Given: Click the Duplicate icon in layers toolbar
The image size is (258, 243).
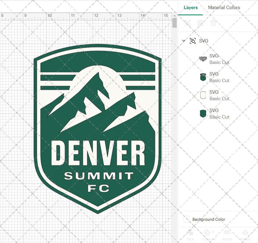Looking at the screenshot, I should (x=200, y=23).
